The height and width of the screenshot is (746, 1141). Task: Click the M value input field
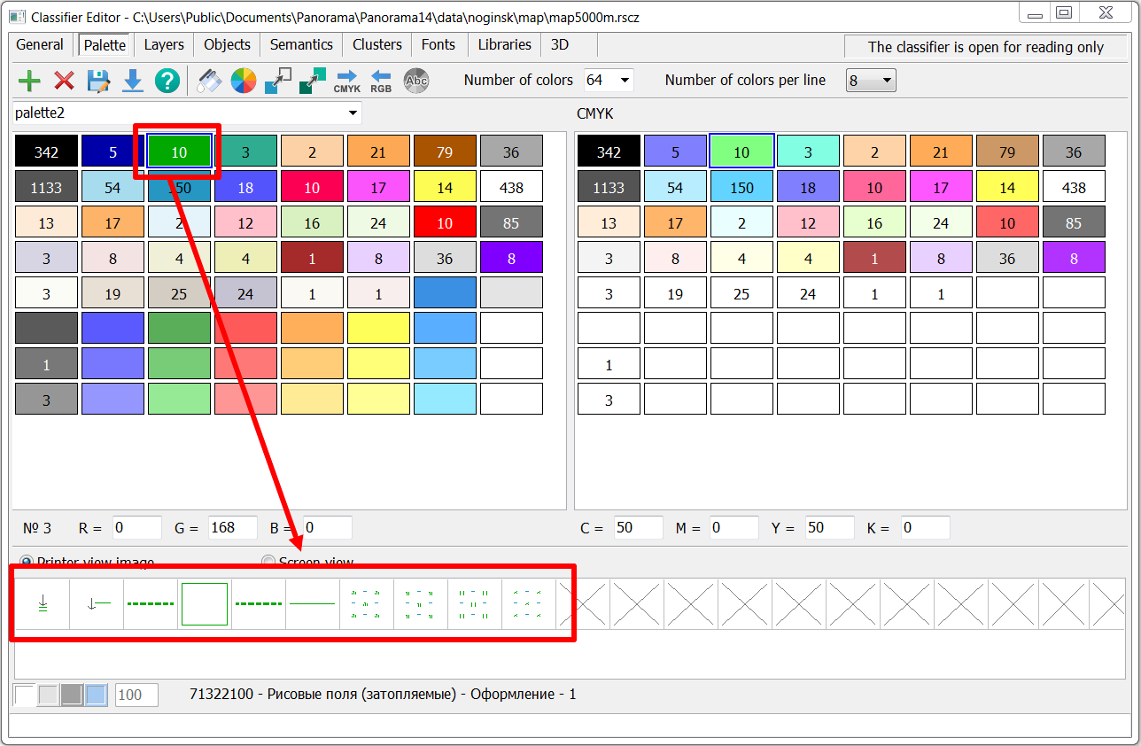pyautogui.click(x=733, y=528)
